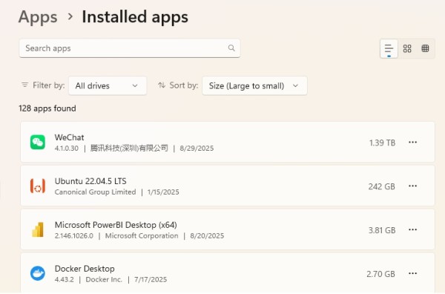
Task: Click the Microsoft PowerBI Desktop icon
Action: (x=38, y=229)
